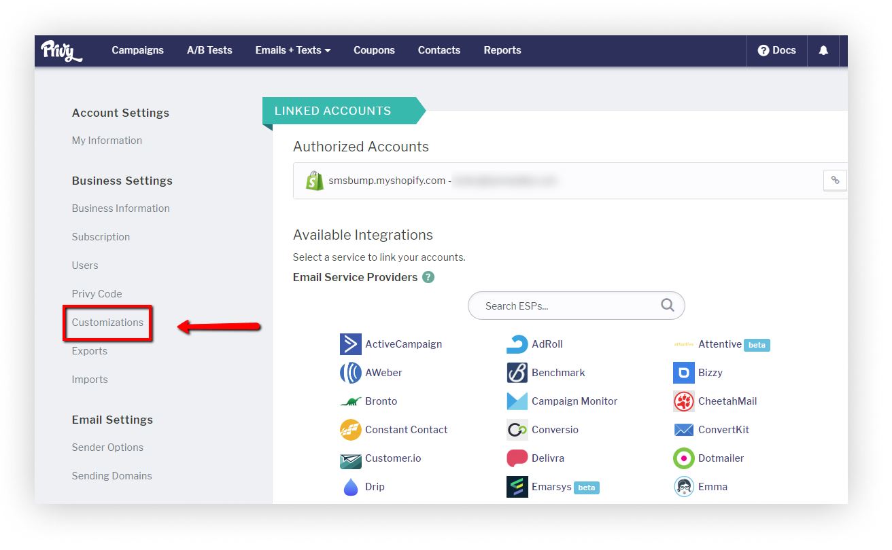Open Docs help link
This screenshot has height=550, width=892.
click(x=776, y=50)
